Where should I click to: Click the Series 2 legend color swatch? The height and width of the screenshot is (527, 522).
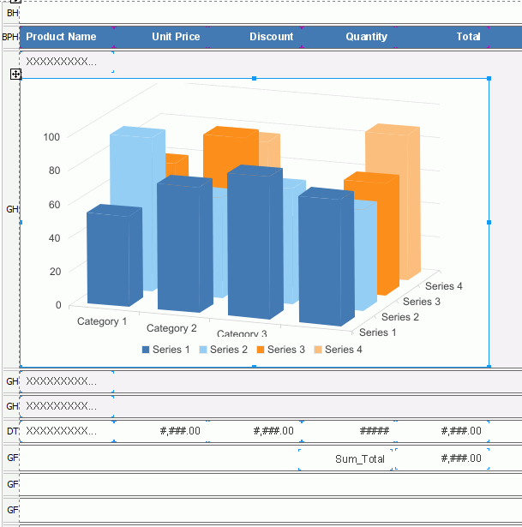tap(203, 350)
